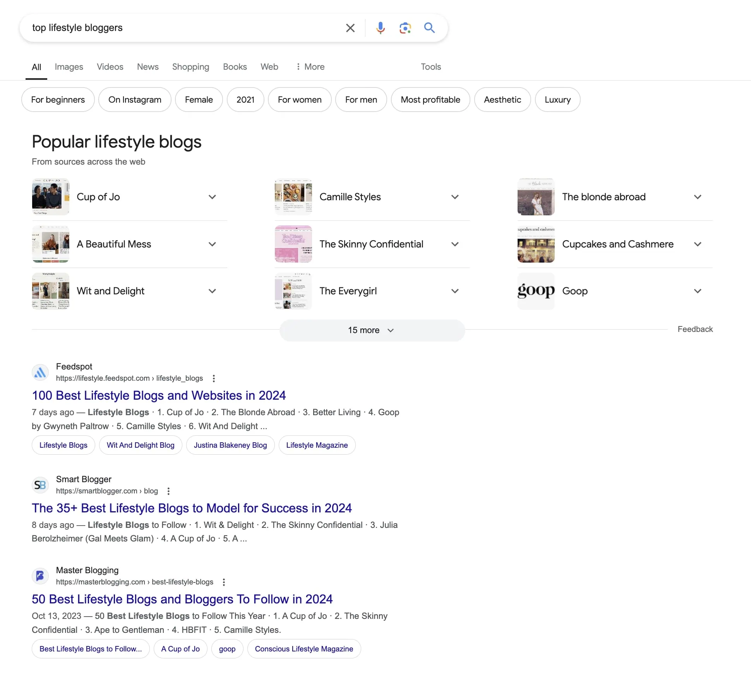Apply the For beginners filter chip

58,100
